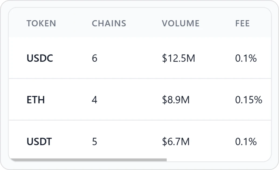Image resolution: width=279 pixels, height=170 pixels.
Task: Click the FEE column header
Action: 242,24
